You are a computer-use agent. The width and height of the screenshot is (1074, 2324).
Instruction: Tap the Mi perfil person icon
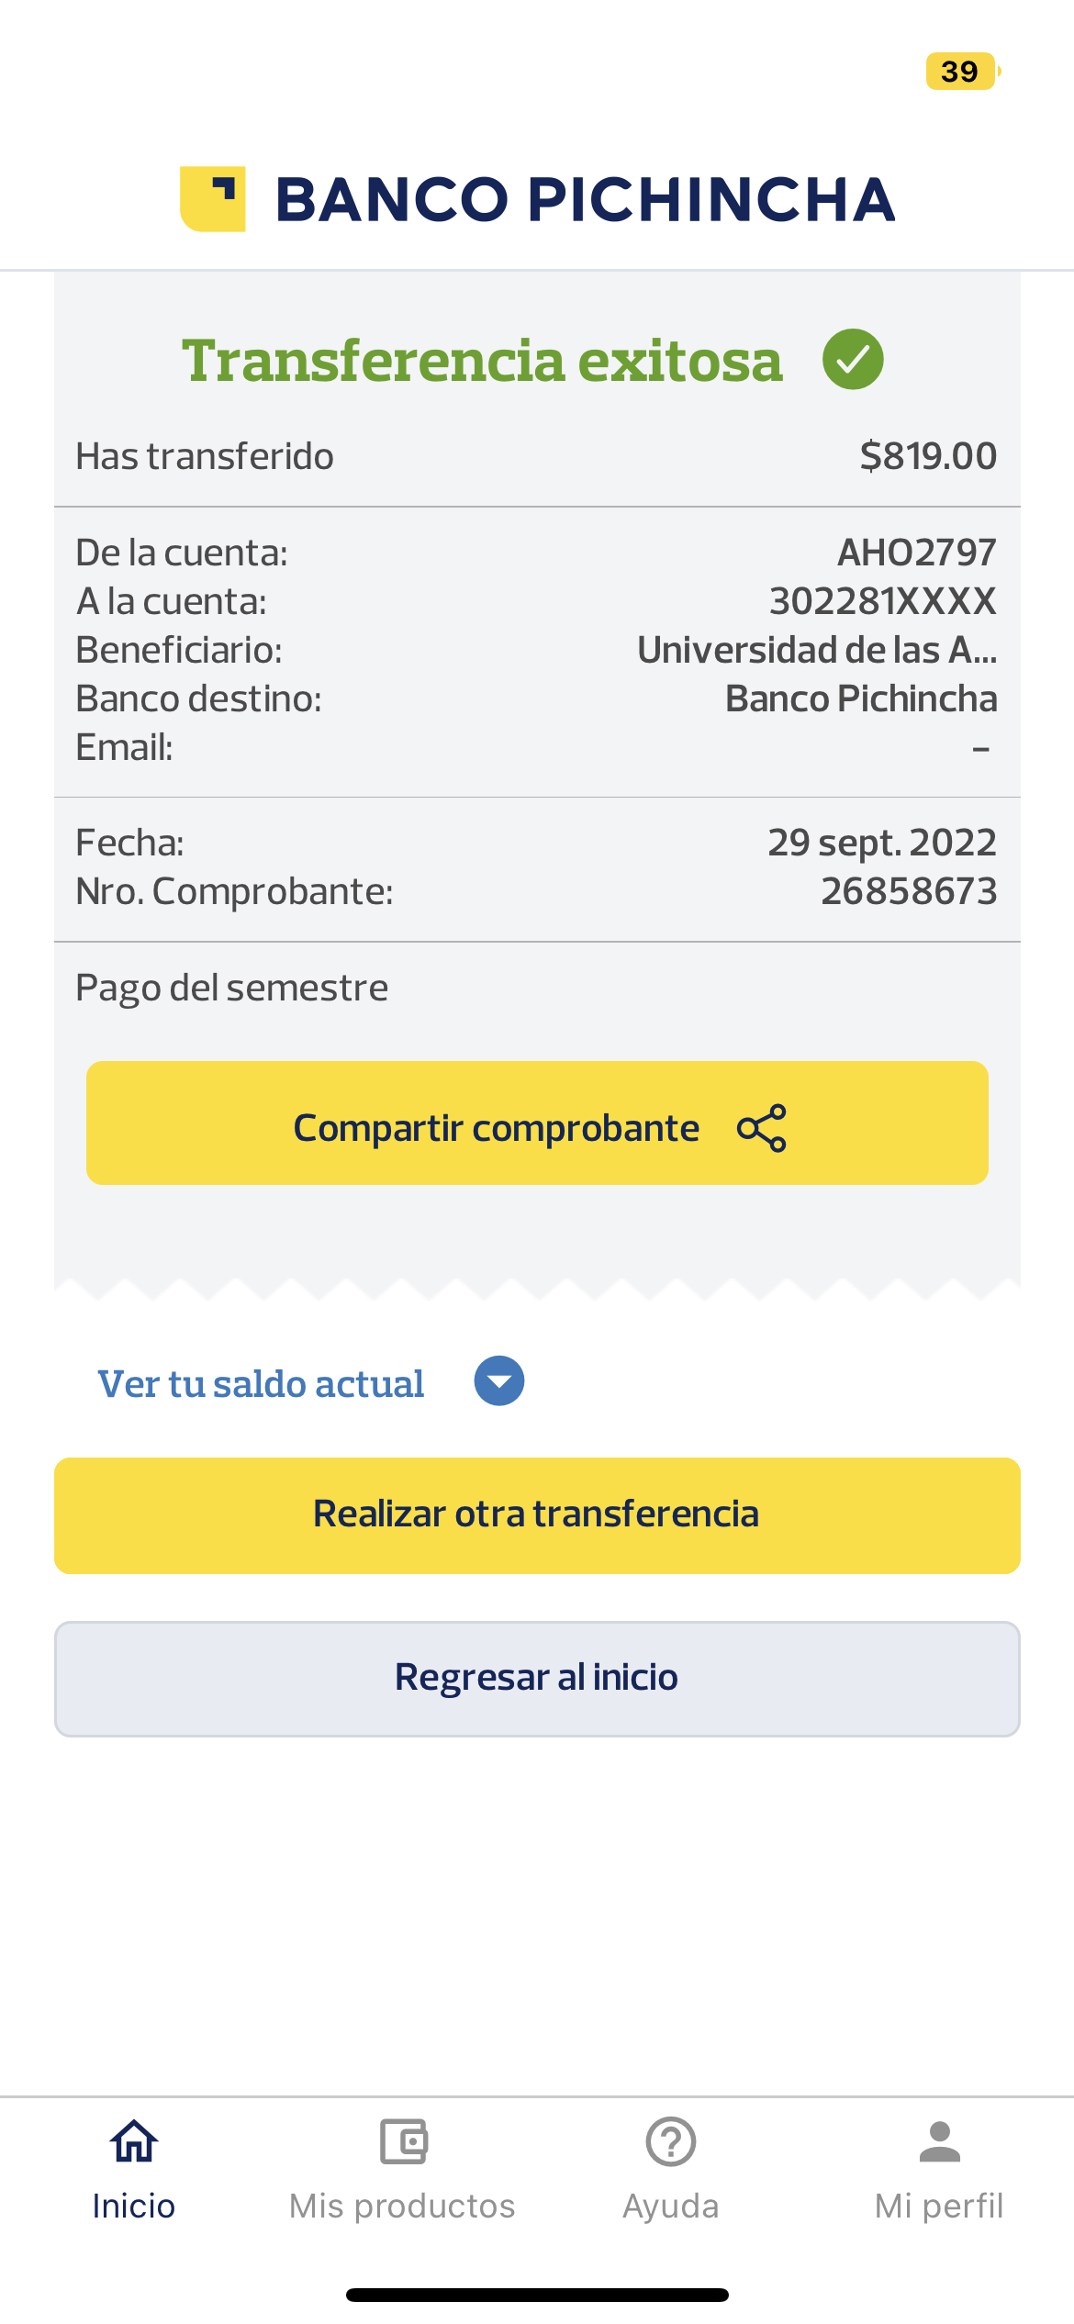(939, 2141)
